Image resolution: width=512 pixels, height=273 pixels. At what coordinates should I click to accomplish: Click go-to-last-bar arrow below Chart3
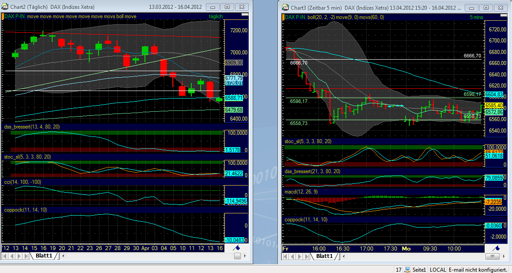[306, 256]
